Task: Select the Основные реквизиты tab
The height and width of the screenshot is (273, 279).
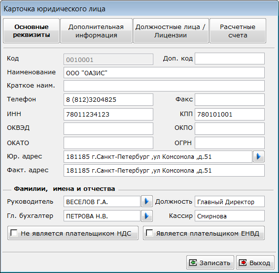Action: click(32, 30)
